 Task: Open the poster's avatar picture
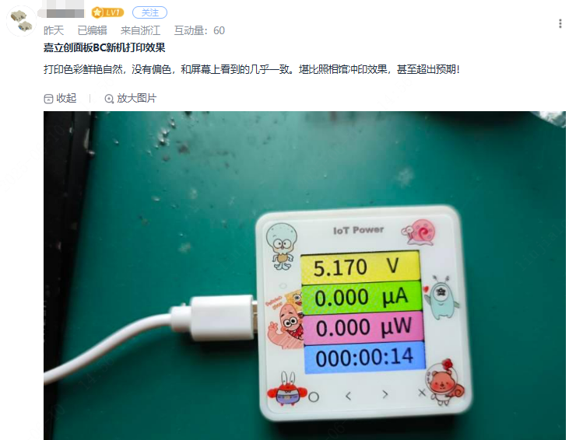(x=22, y=21)
